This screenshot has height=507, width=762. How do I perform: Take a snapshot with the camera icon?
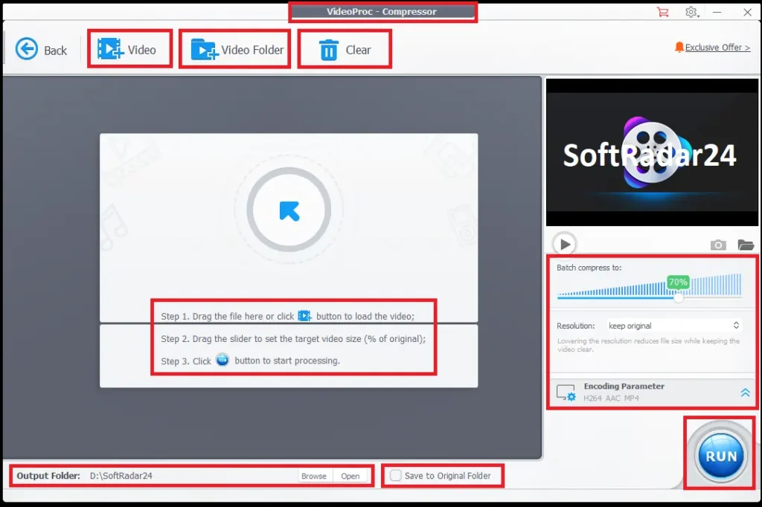pos(718,245)
